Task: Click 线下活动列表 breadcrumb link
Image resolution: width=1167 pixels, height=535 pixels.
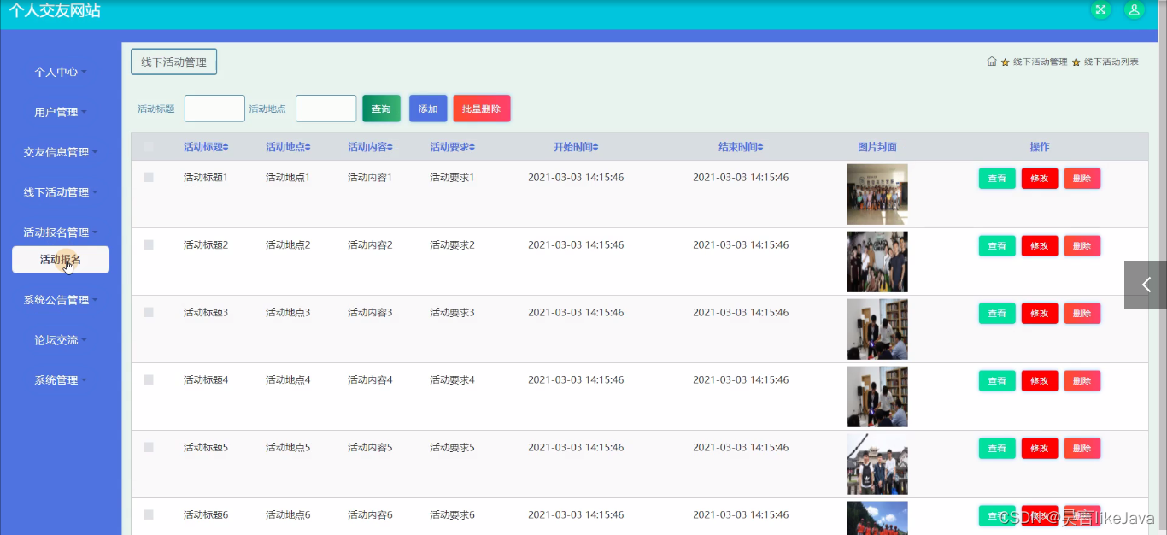Action: [1111, 62]
